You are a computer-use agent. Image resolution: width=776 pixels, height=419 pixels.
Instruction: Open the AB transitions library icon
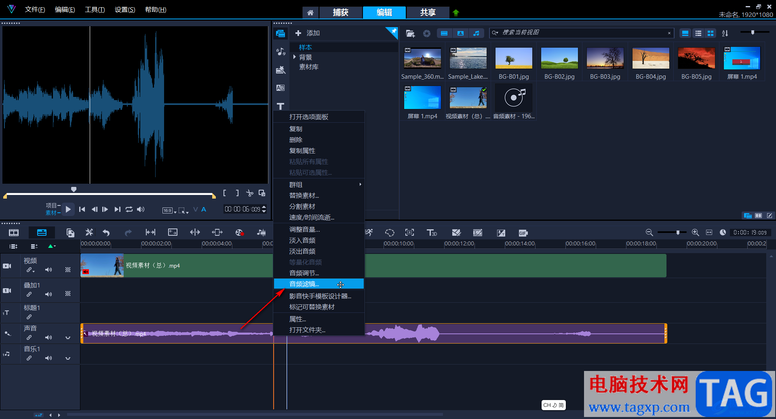click(280, 88)
